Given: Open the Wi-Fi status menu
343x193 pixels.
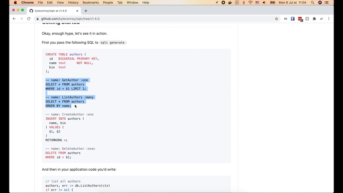Looking at the screenshot, I should (x=250, y=3).
